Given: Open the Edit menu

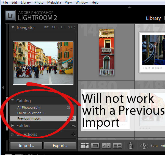Looking at the screenshot, I should pyautogui.click(x=14, y=2).
